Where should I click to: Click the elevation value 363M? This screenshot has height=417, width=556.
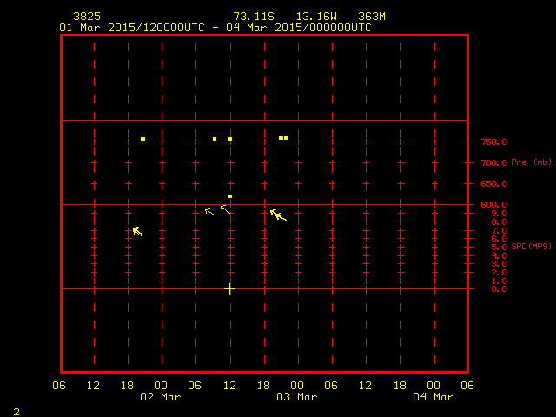[x=372, y=17]
